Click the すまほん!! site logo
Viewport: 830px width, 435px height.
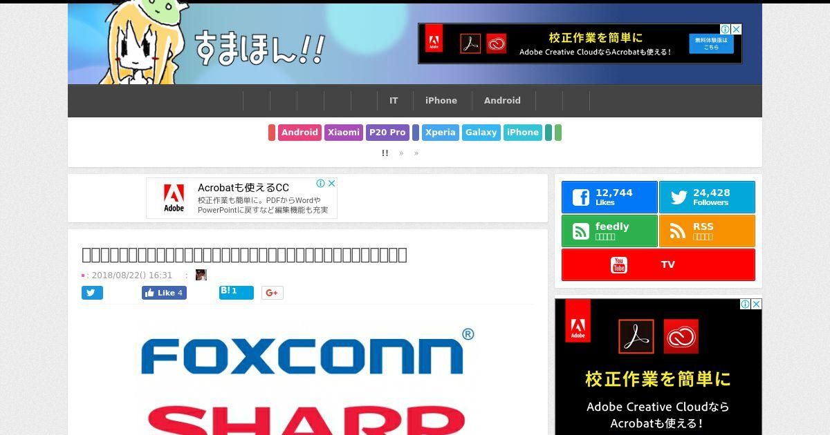pyautogui.click(x=259, y=48)
